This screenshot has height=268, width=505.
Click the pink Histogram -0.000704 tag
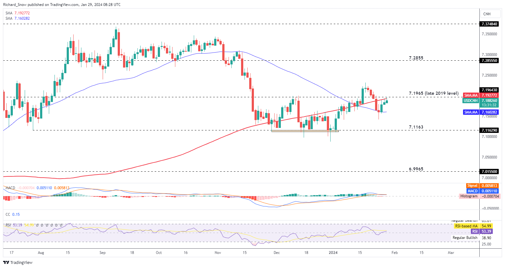480,196
